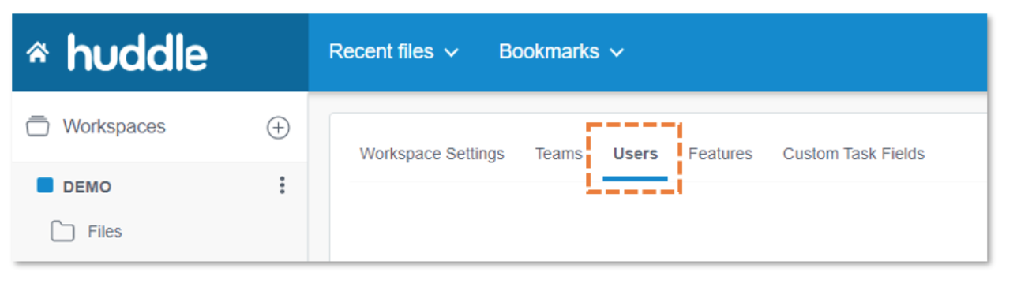Switch to the Teams tab
The width and height of the screenshot is (1017, 298).
tap(558, 154)
